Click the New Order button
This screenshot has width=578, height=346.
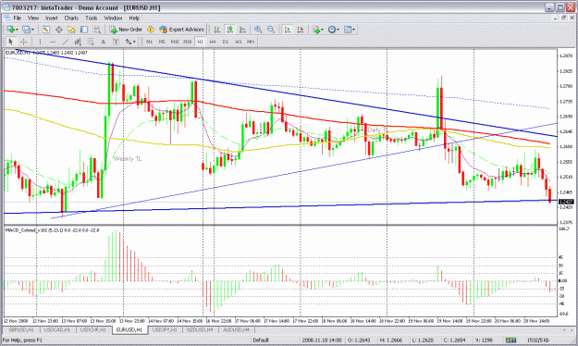click(x=126, y=30)
